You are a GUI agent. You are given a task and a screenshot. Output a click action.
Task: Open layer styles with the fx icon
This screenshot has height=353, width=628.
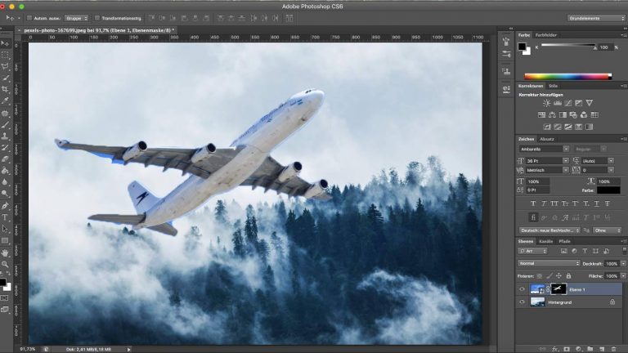pos(554,348)
